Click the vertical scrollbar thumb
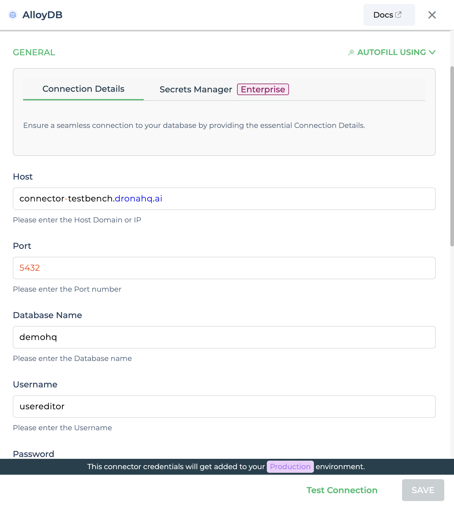 coord(452,156)
